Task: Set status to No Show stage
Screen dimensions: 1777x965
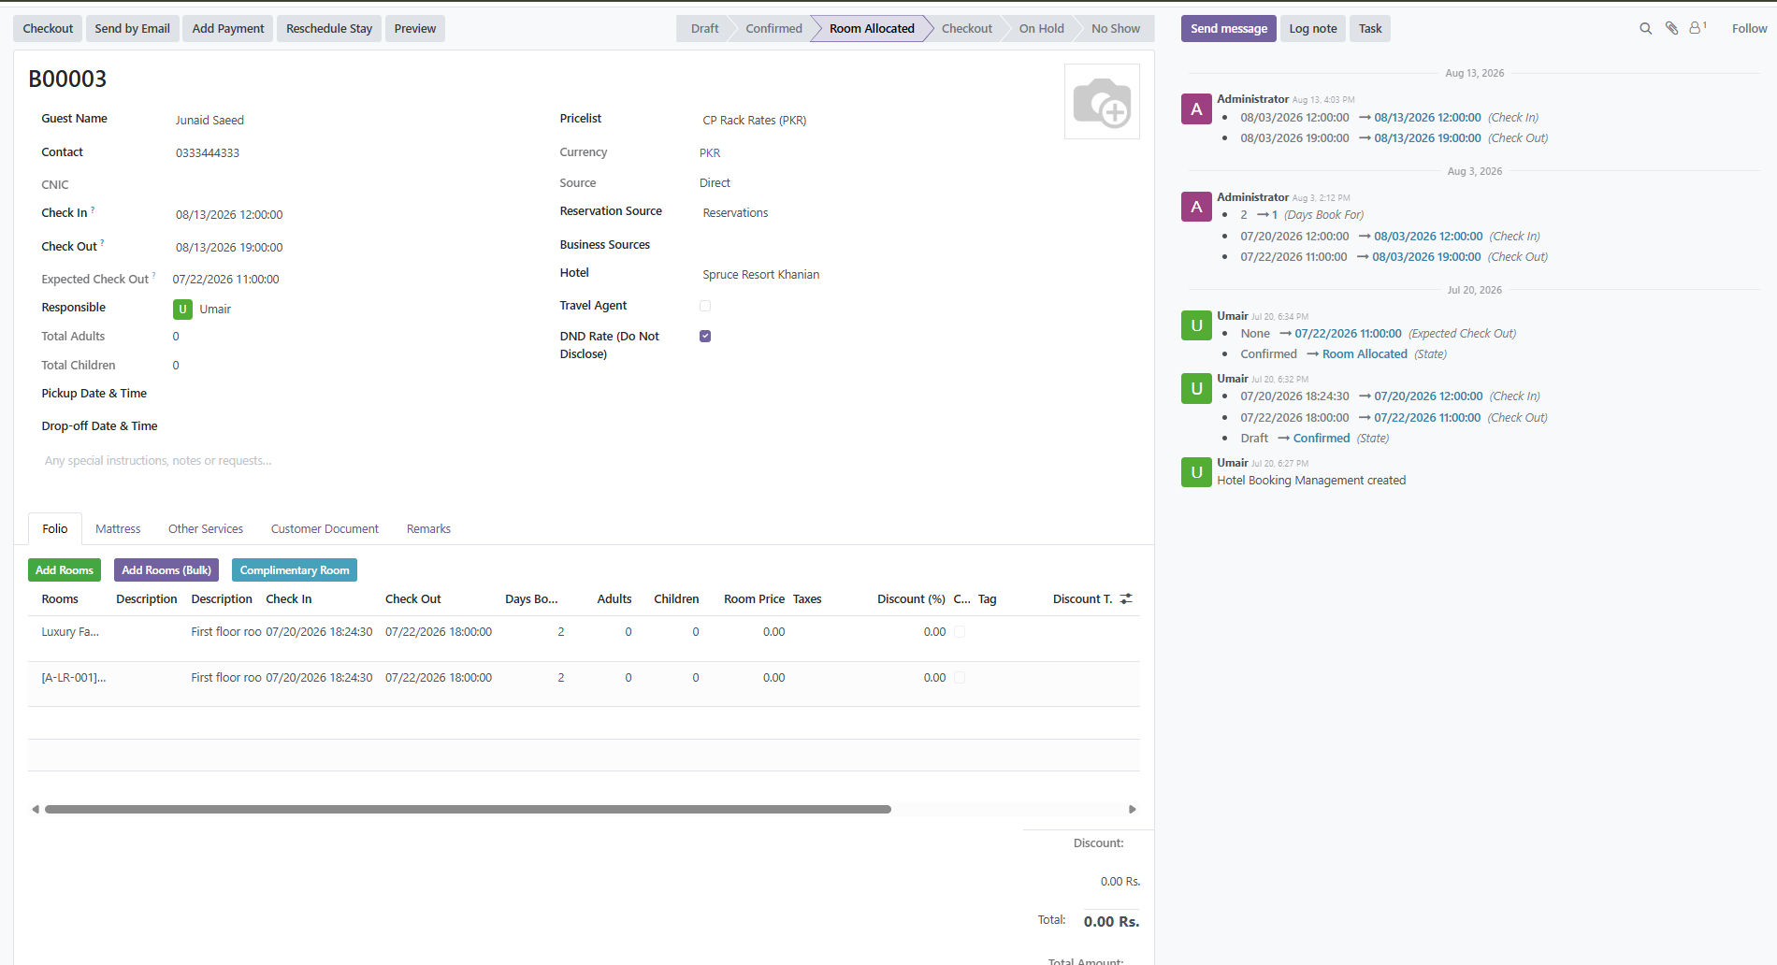Action: [x=1116, y=29]
